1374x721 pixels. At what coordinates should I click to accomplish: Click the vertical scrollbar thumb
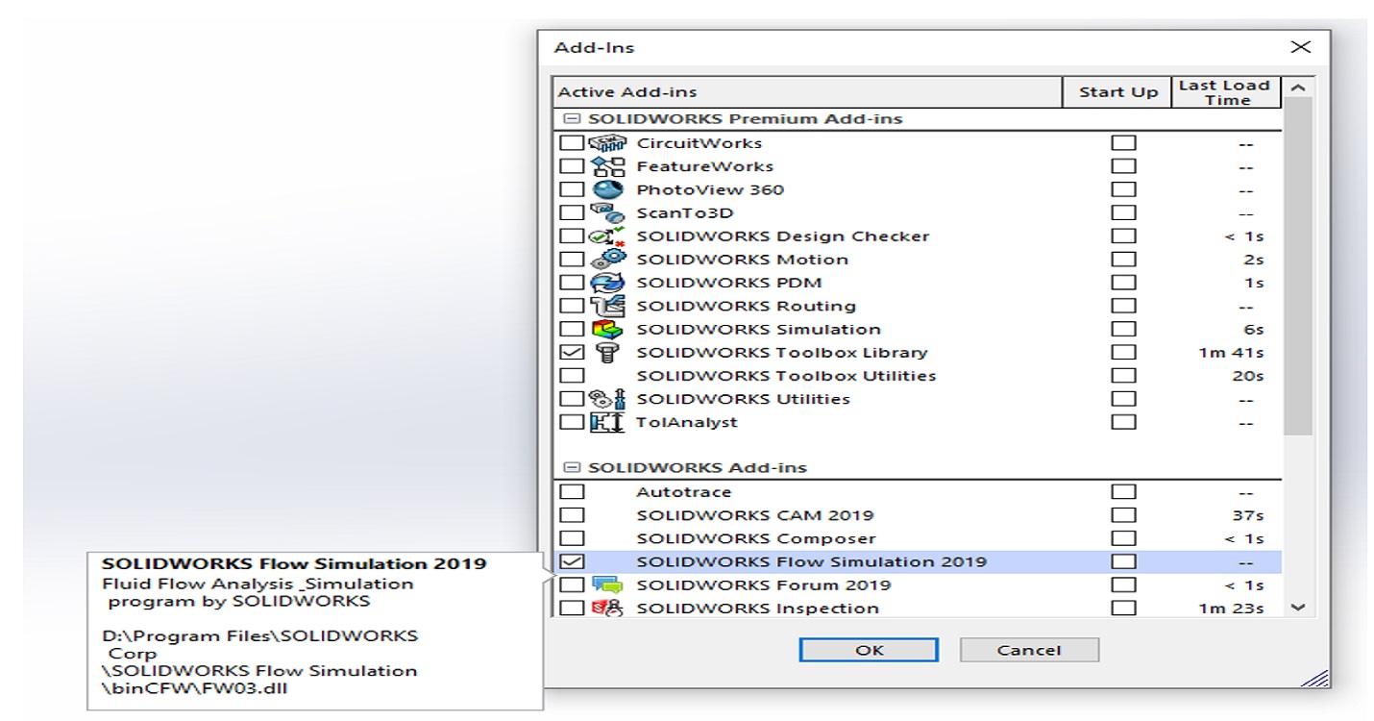pyautogui.click(x=1299, y=266)
